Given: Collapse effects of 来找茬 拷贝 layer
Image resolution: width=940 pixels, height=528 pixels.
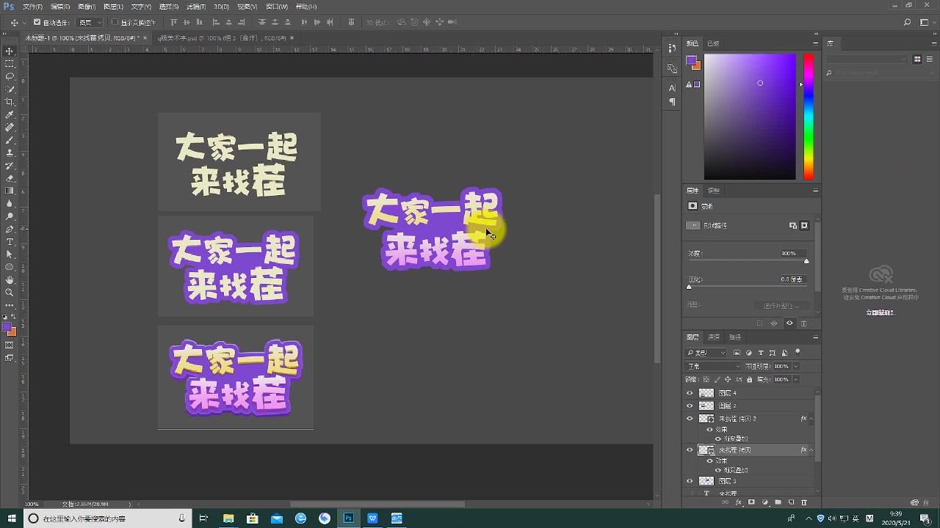Looking at the screenshot, I should click(811, 450).
